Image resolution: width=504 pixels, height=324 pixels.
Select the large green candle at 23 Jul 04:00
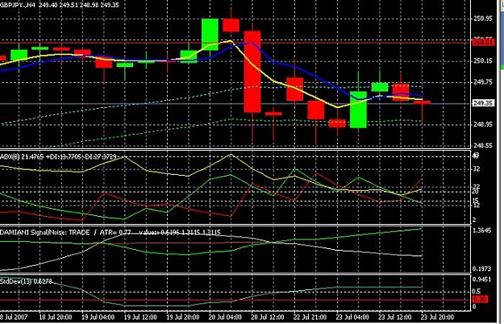point(358,110)
